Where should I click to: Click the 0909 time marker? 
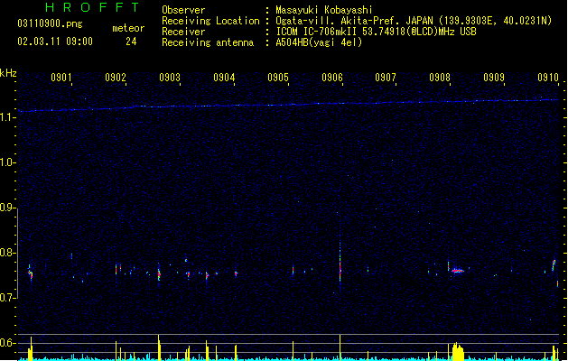coord(494,78)
